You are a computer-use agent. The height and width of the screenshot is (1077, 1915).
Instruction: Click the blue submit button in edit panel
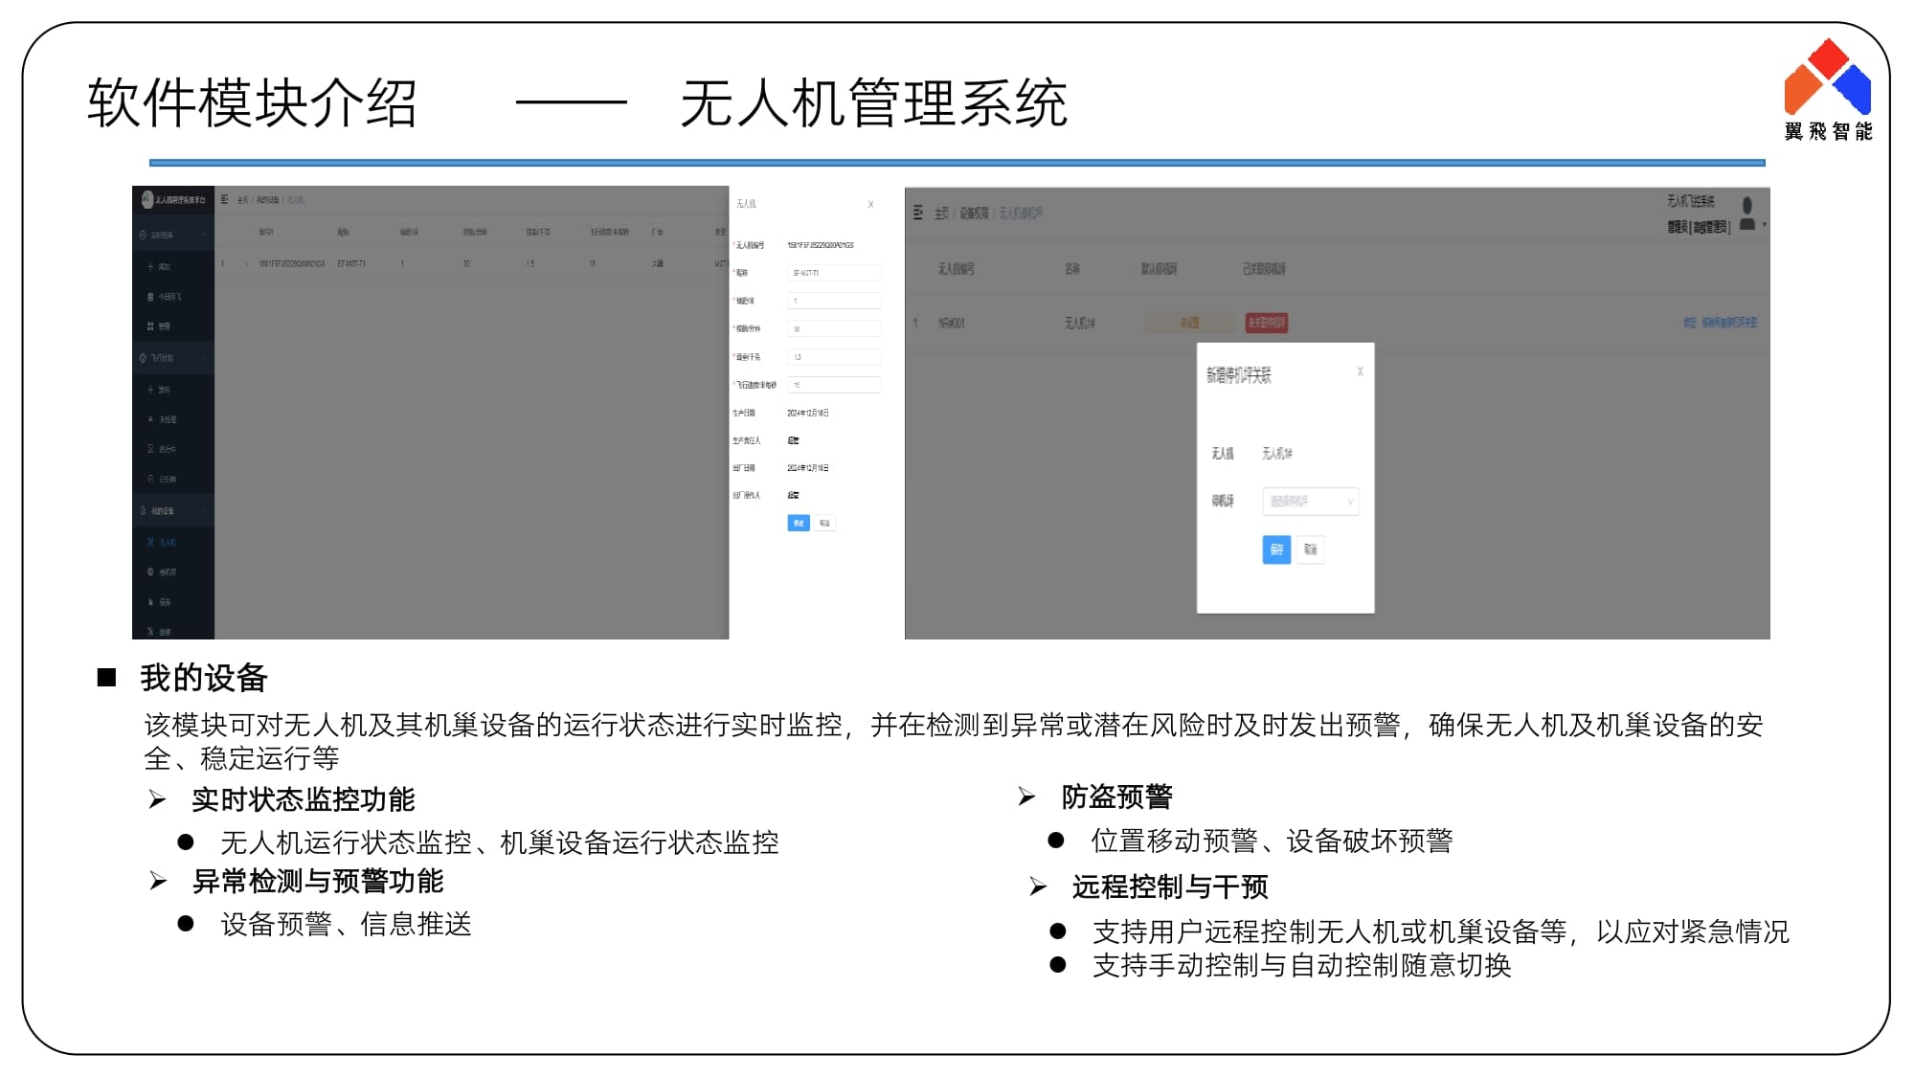tap(799, 523)
